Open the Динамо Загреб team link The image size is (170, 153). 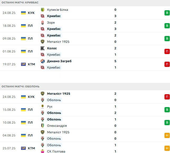tap(59, 61)
